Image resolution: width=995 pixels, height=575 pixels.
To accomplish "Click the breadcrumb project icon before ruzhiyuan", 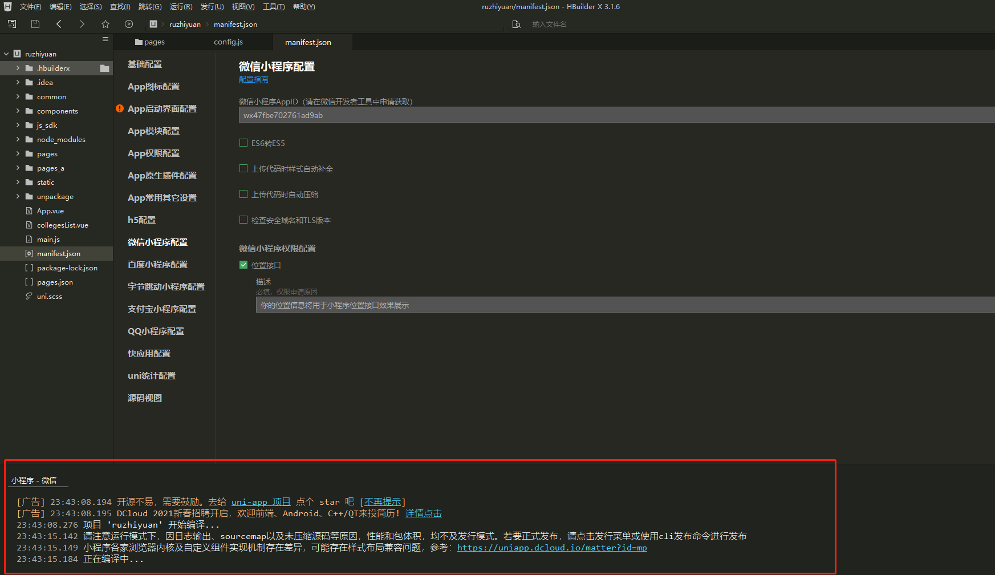I will 153,24.
